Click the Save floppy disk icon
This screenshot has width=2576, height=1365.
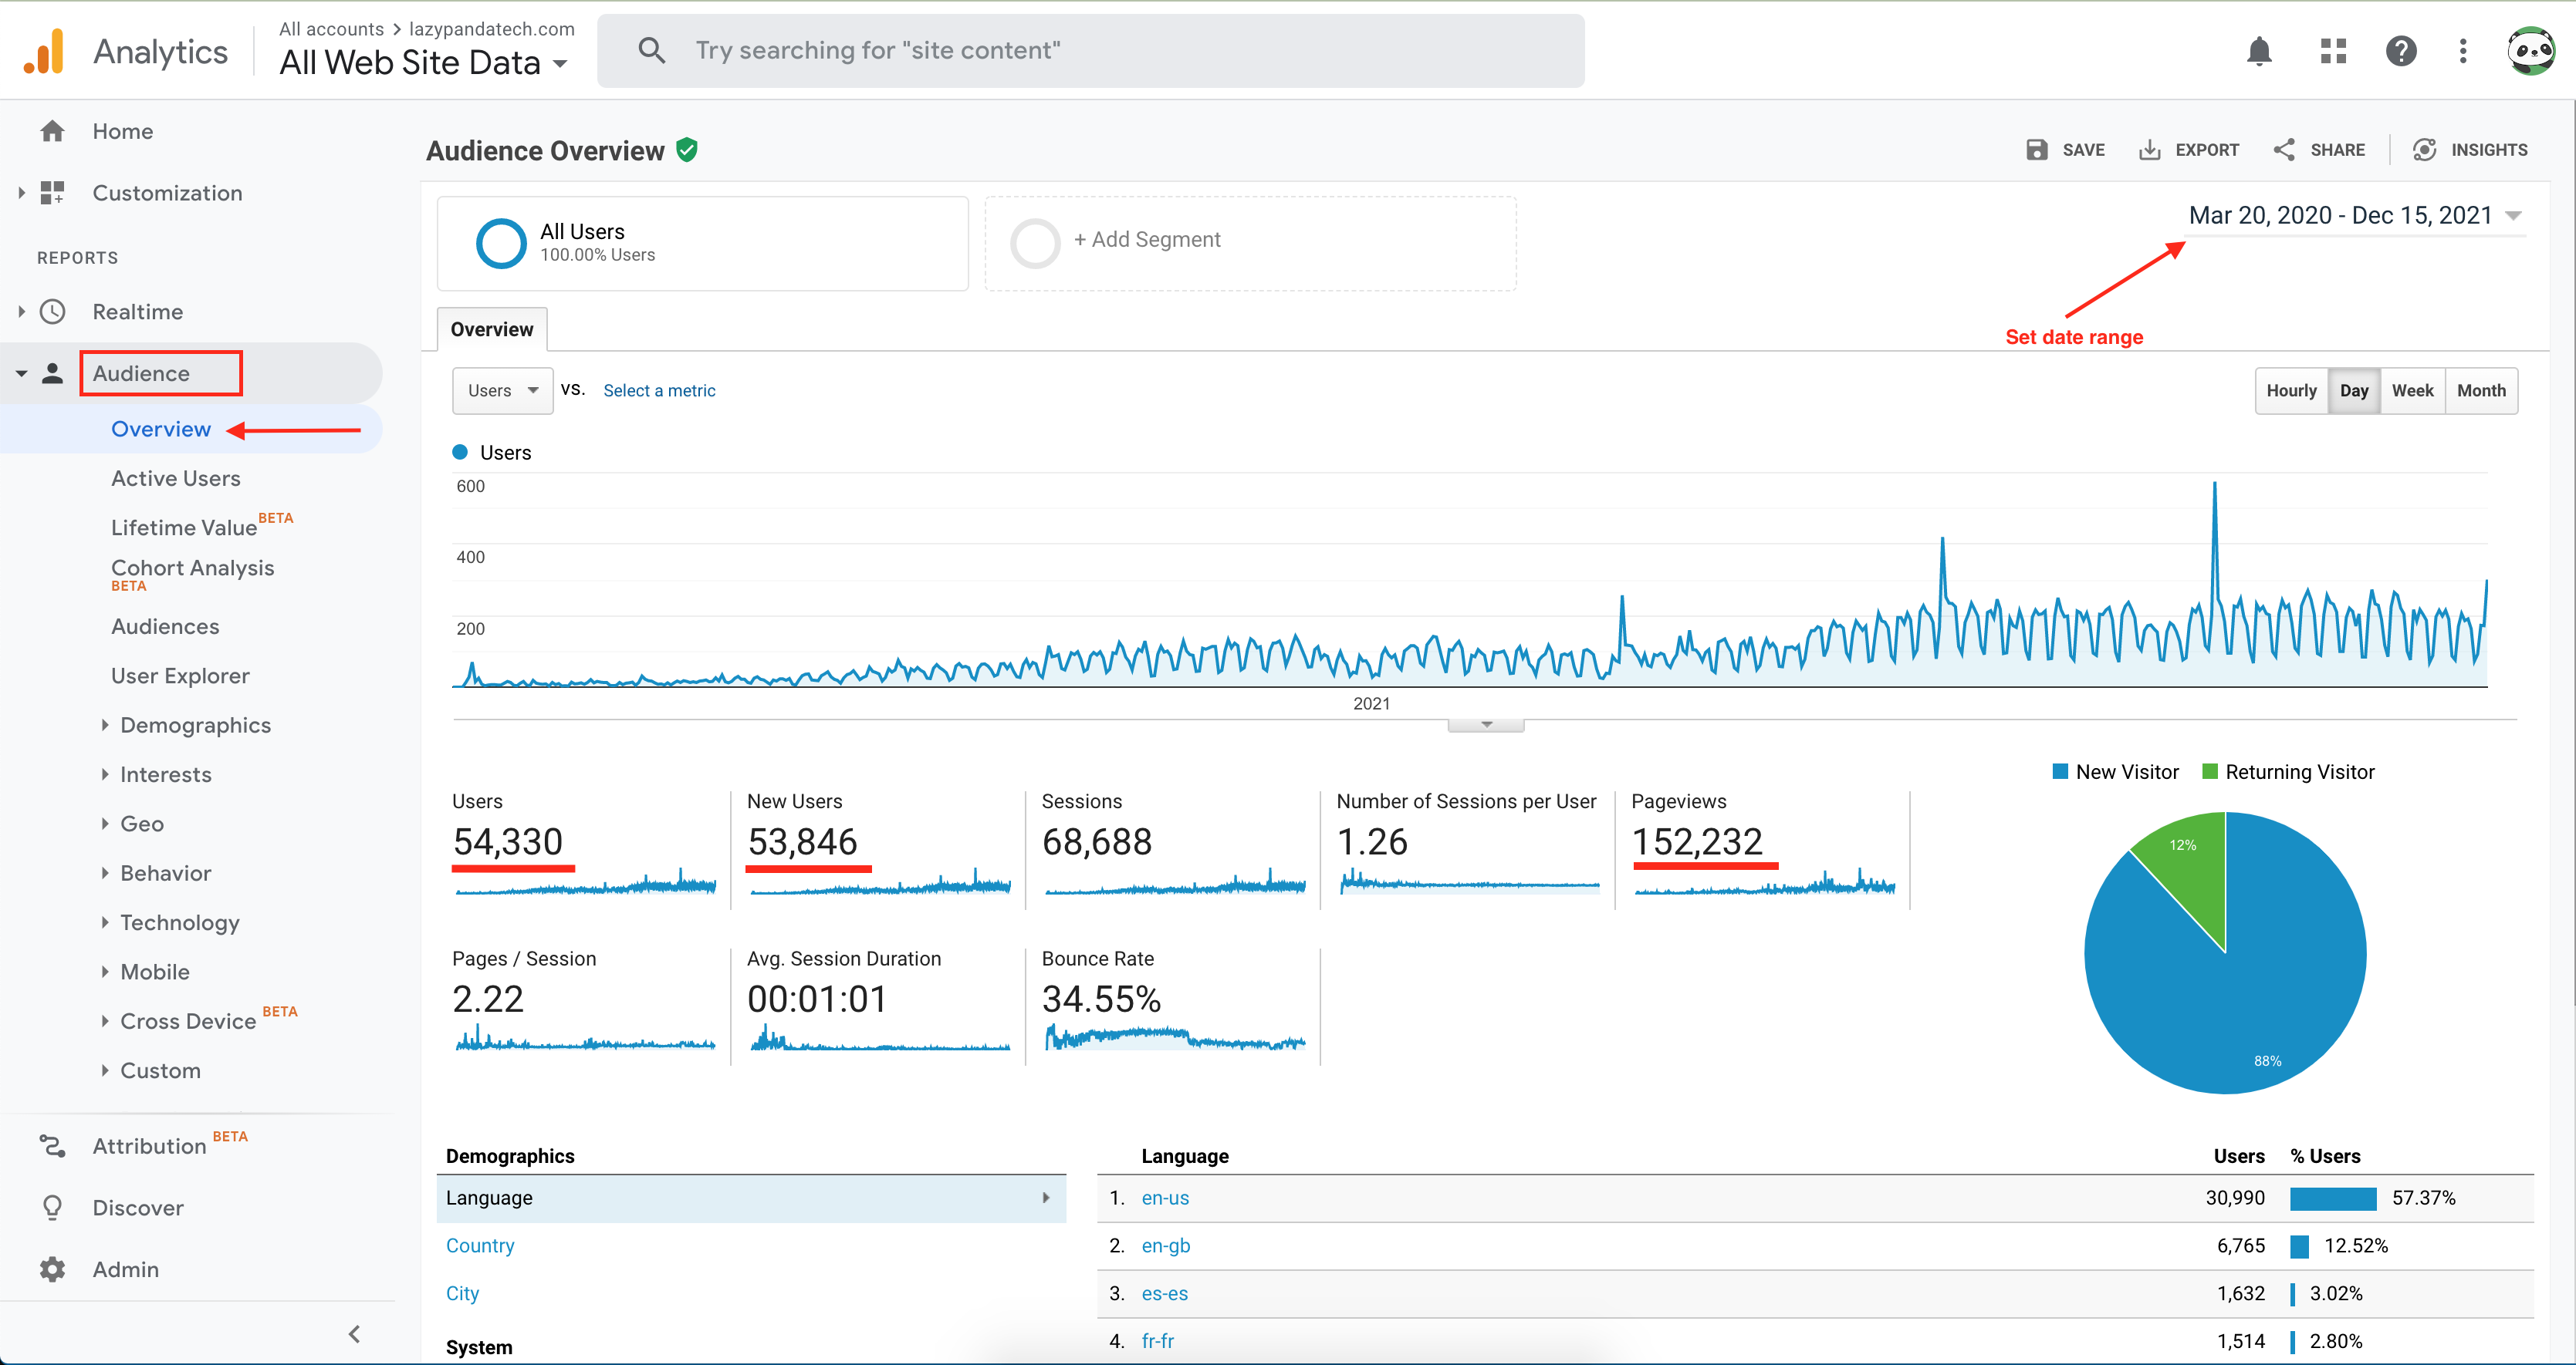[2036, 150]
